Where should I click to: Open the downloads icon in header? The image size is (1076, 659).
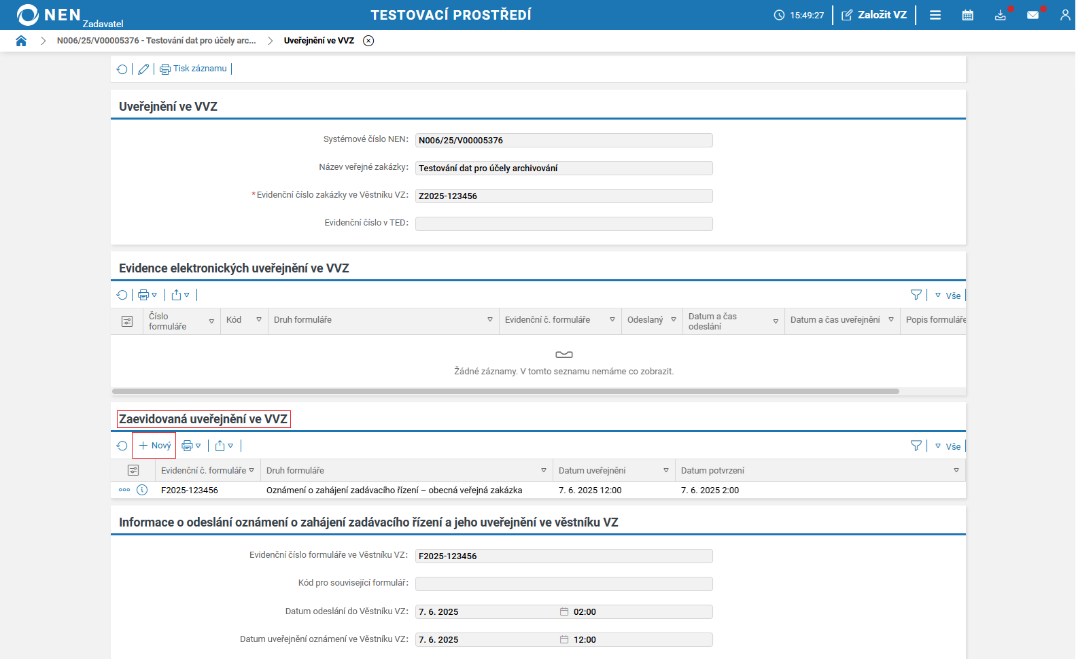1000,15
